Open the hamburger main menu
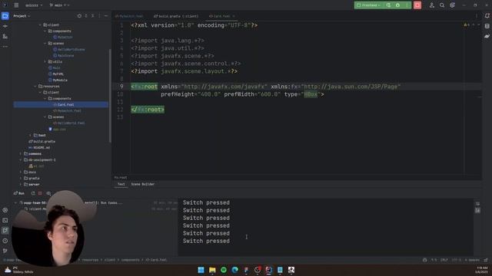 coord(16,5)
